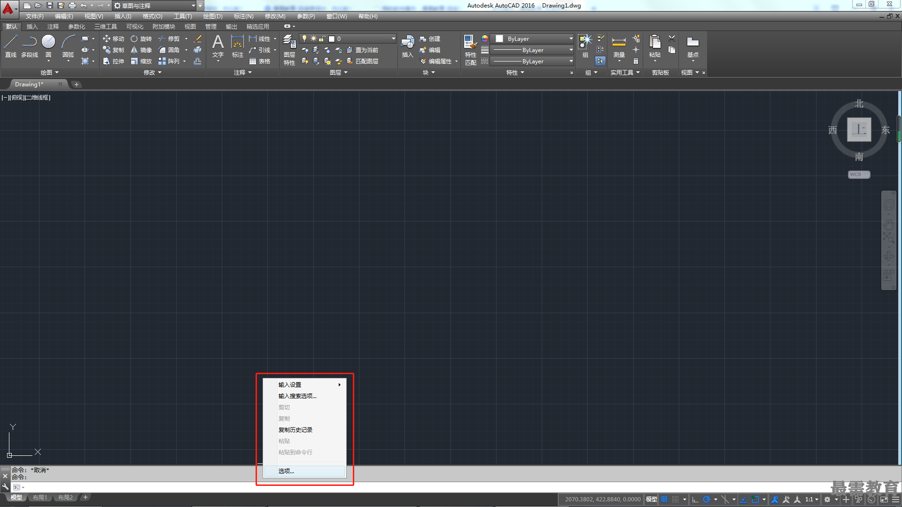Screen dimensions: 902x507
Task: Click the 复制 (Copy) modify tool
Action: point(113,50)
